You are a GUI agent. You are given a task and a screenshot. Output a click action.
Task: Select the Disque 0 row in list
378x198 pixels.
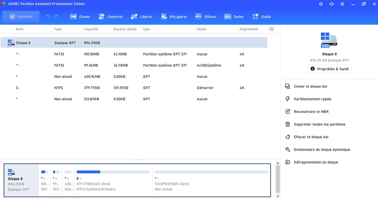click(x=134, y=43)
